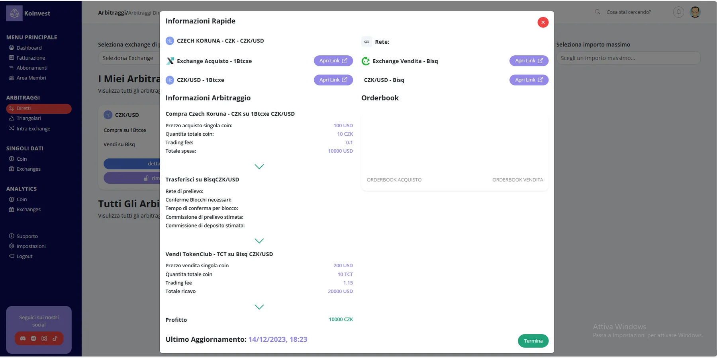Click the search magnifier icon

(x=597, y=12)
